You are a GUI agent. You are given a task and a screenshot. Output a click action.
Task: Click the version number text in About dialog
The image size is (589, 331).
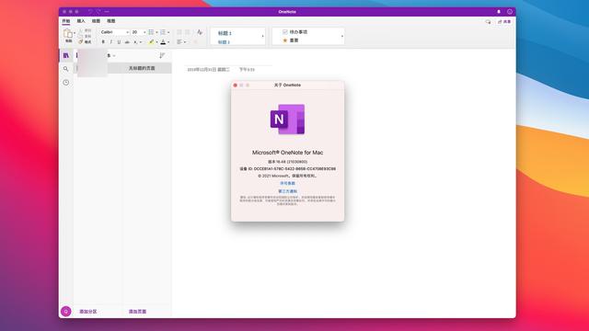point(287,162)
